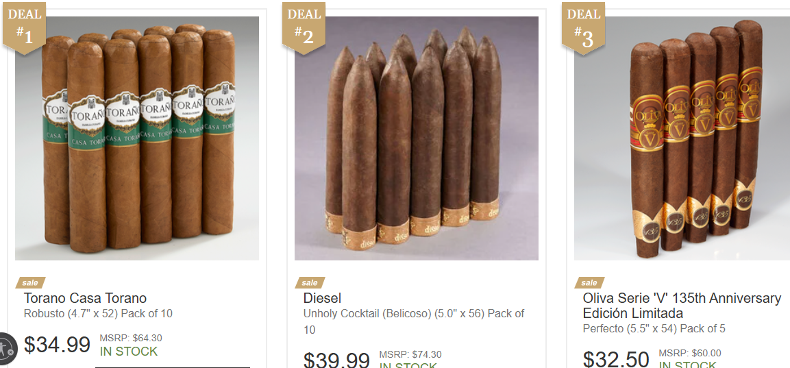Click the sale tag above Torano Casa Torano
This screenshot has height=368, width=790.
30,282
